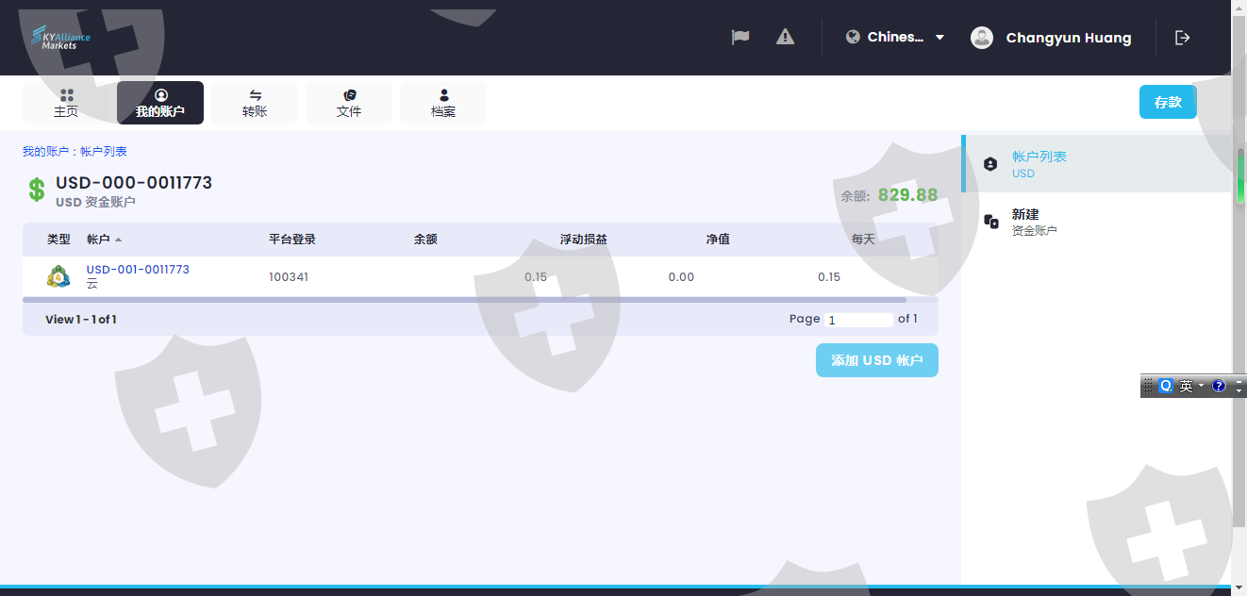
Task: Click platform login 100341 cell
Action: tap(289, 277)
